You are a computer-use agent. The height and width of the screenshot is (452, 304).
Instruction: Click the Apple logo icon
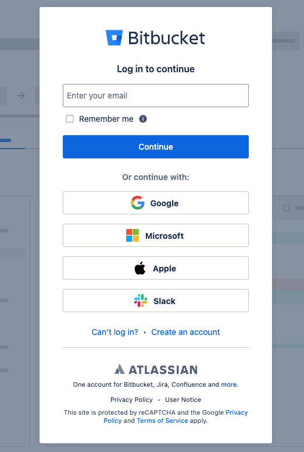140,268
